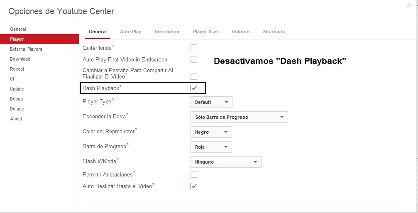Click the Dash Playback label text

coord(101,88)
